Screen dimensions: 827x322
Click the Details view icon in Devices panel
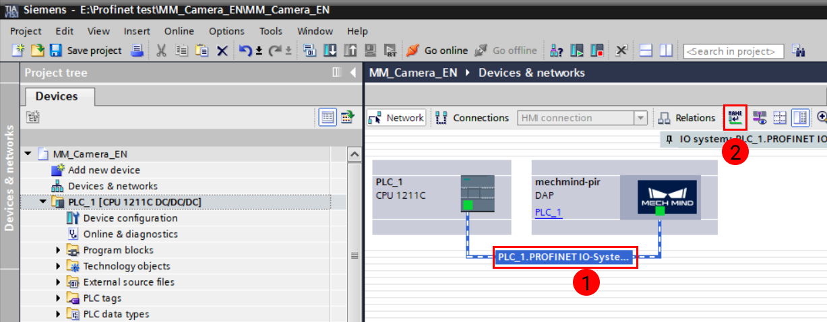click(x=328, y=117)
